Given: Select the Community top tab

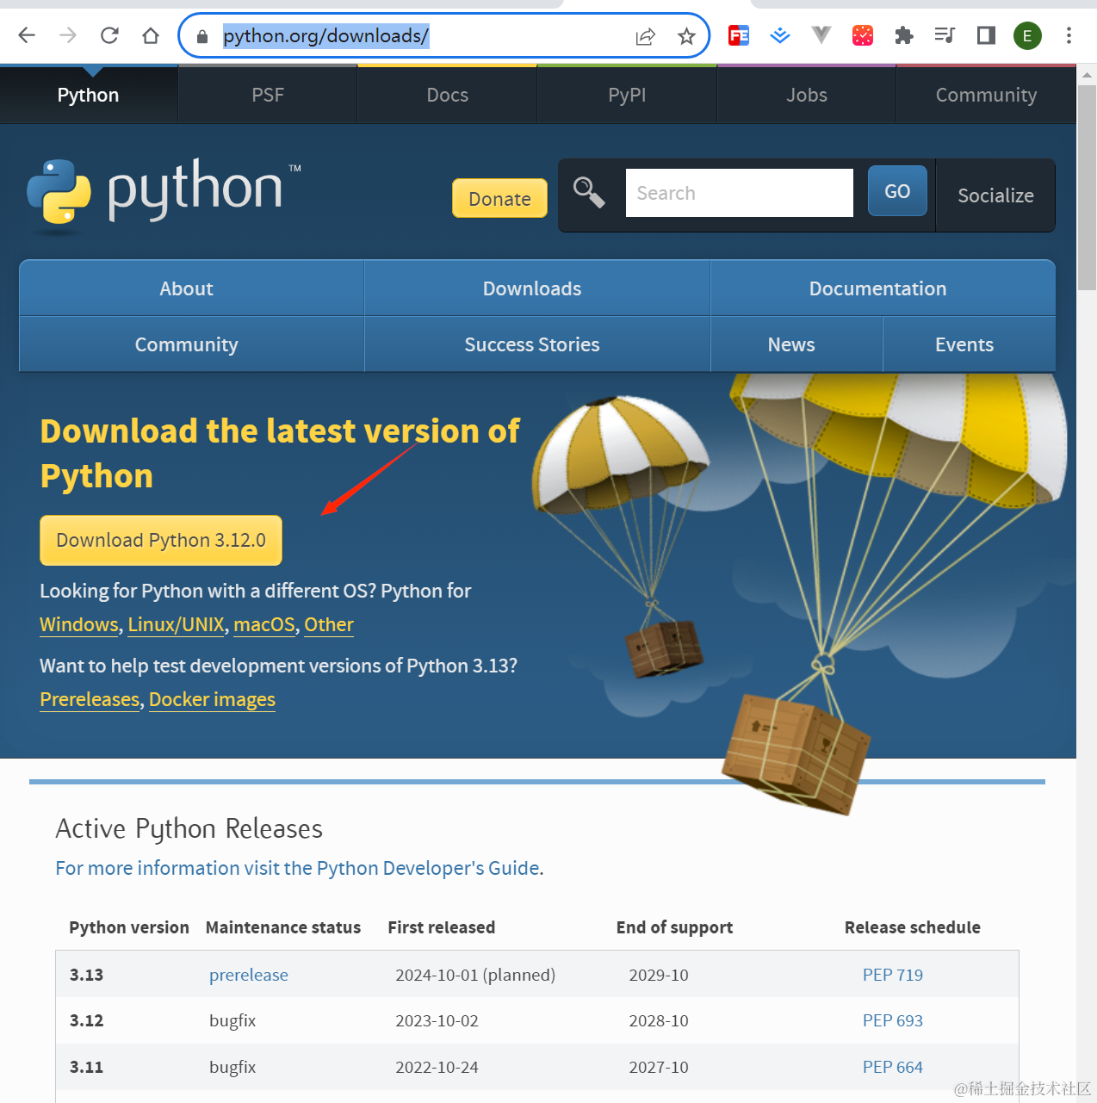Looking at the screenshot, I should coord(987,95).
